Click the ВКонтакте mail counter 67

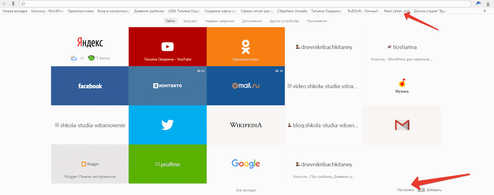[x=201, y=71]
